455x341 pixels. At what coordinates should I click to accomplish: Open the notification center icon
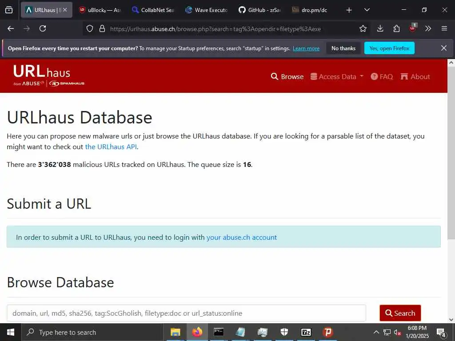(441, 333)
